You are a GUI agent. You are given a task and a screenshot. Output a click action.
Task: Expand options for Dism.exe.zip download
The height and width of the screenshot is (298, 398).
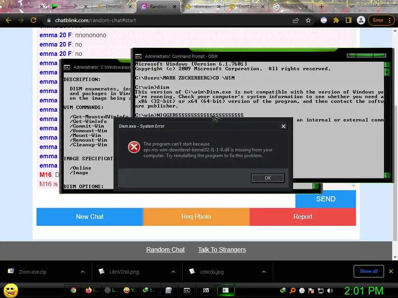click(x=83, y=272)
